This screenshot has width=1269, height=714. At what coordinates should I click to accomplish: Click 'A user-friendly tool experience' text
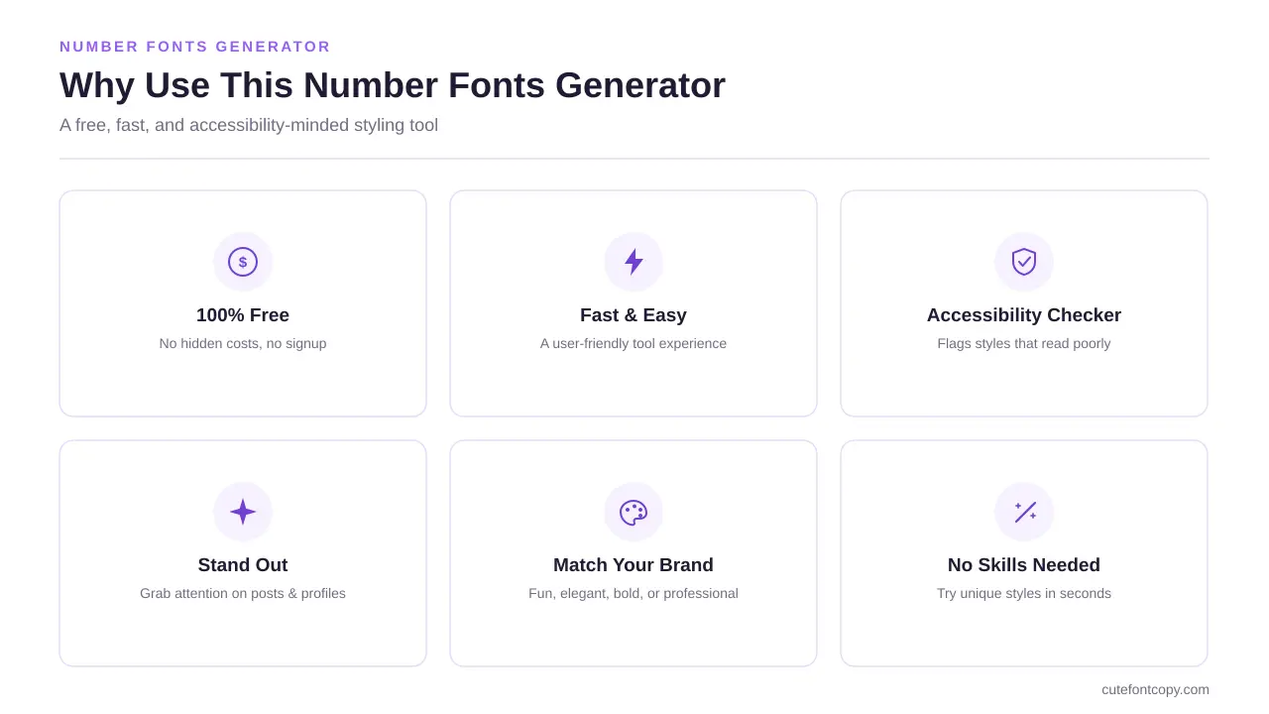coord(634,344)
